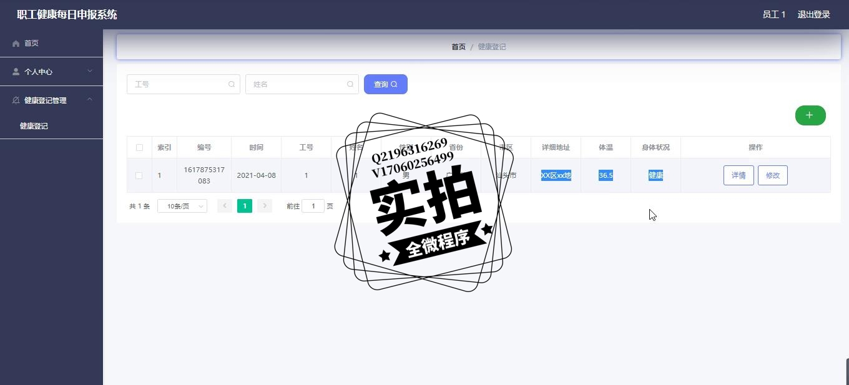Click the 索引 column header

(x=164, y=148)
